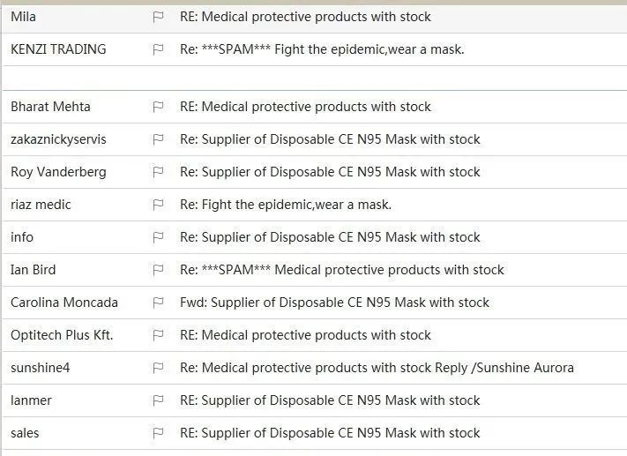Mark the sales email with a flag
The width and height of the screenshot is (627, 456).
coord(158,433)
